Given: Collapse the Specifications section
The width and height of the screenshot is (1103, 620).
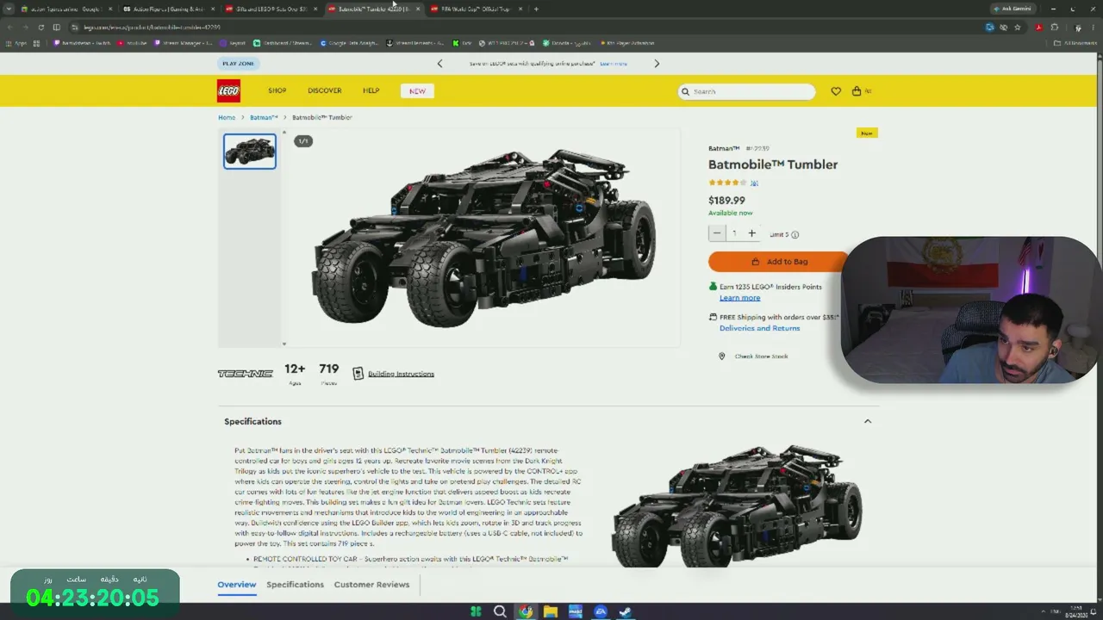Looking at the screenshot, I should click(x=868, y=421).
